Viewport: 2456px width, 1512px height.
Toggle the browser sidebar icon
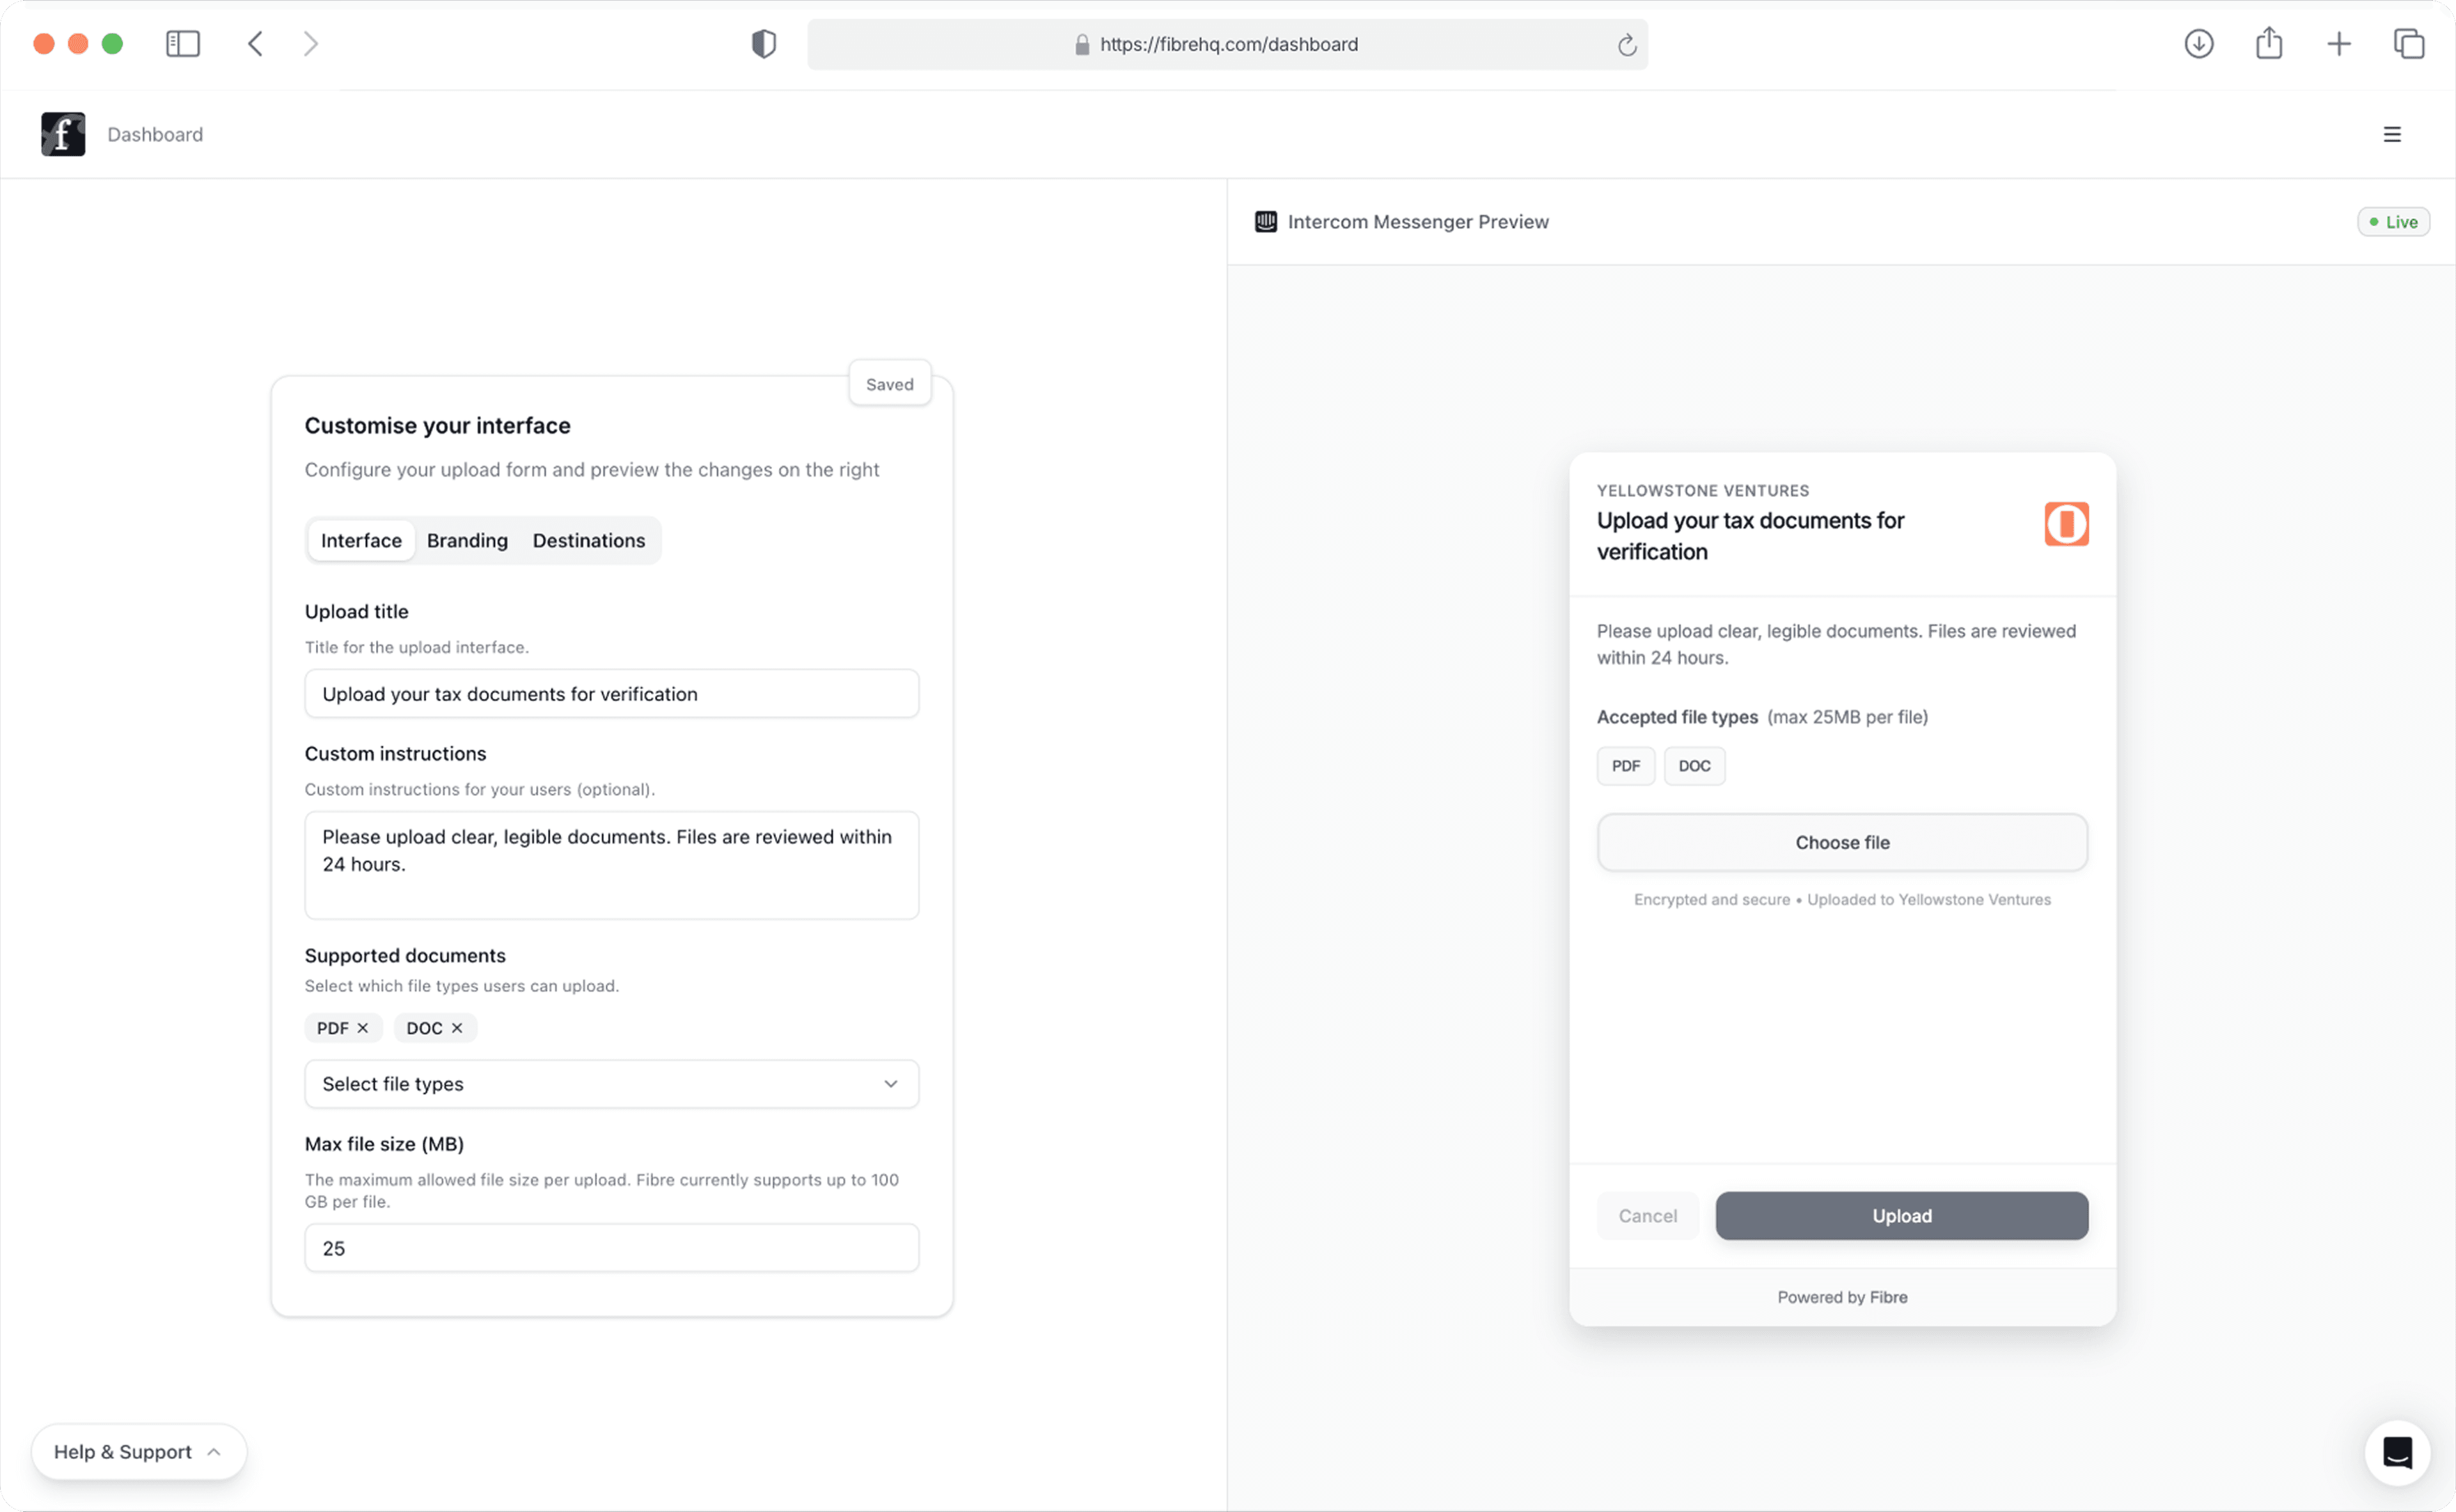coord(183,44)
